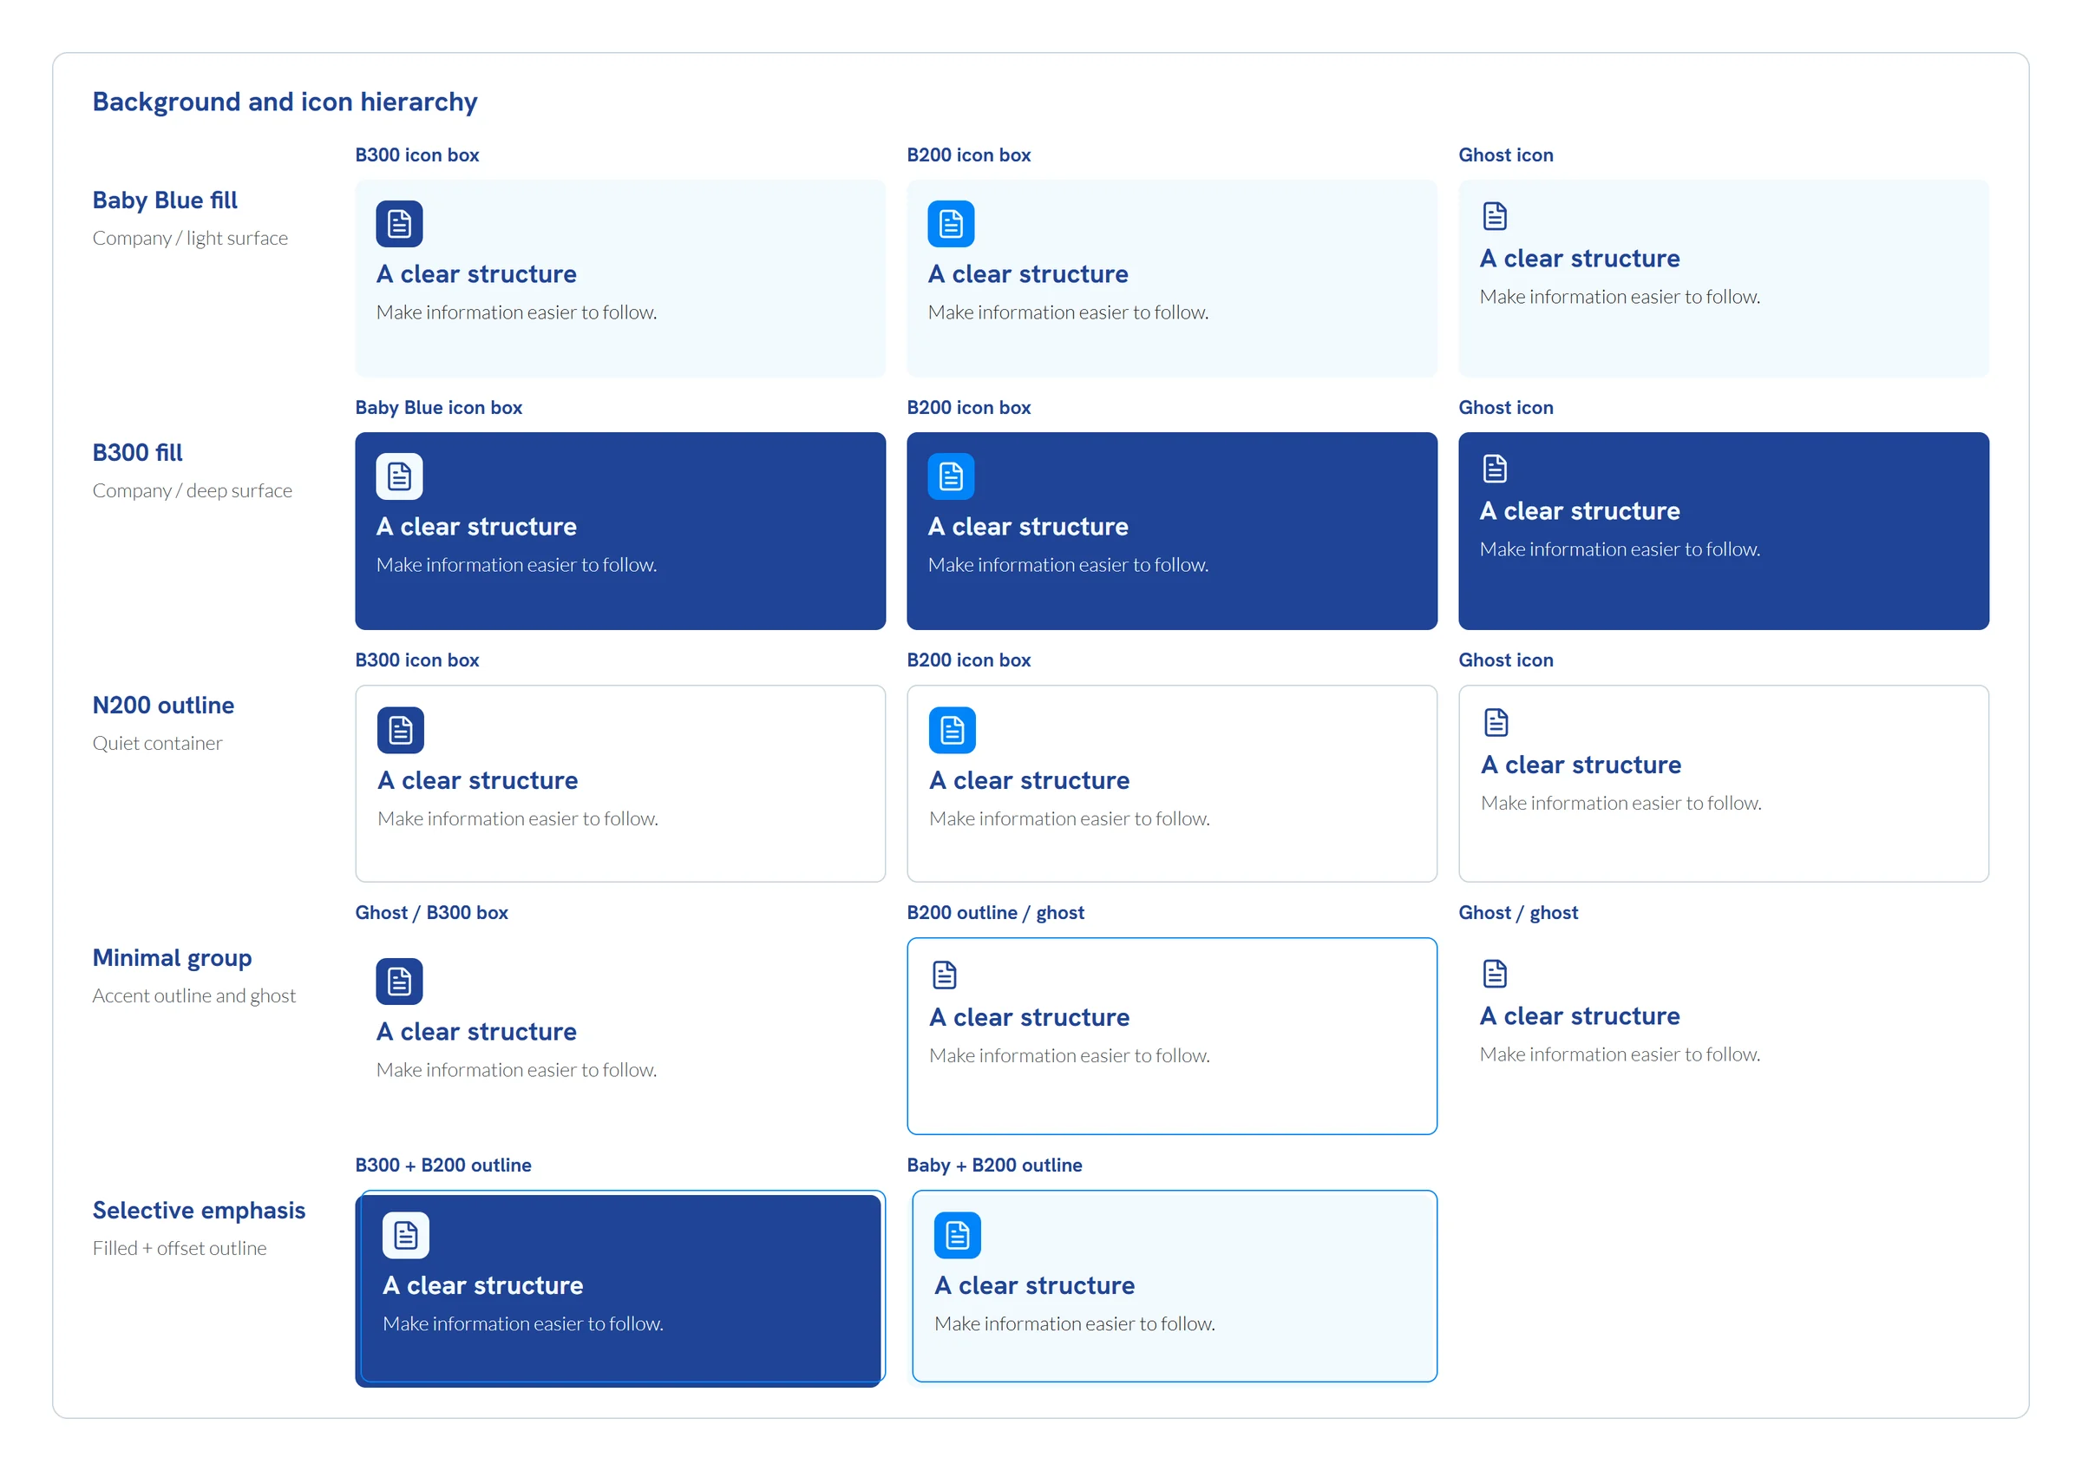Click the 'B300 fill' row title
This screenshot has height=1471, width=2082.
click(138, 452)
